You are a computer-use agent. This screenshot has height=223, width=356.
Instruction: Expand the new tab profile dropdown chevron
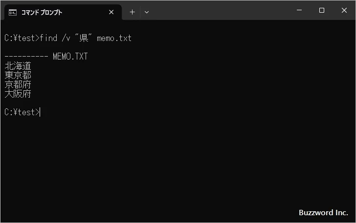pos(147,12)
